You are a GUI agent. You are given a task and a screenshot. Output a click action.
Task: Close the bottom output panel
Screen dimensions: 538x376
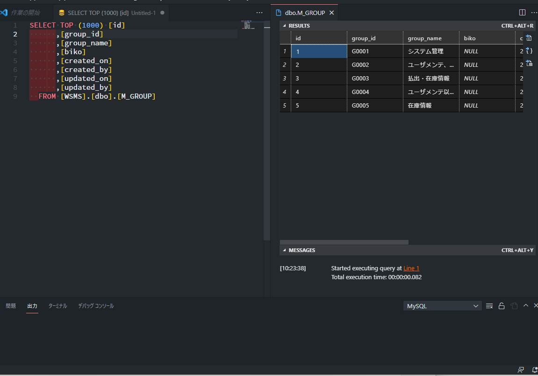(536, 305)
